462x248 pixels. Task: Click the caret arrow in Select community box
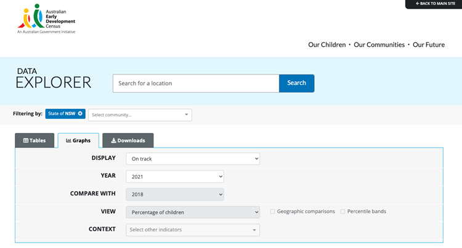click(186, 114)
